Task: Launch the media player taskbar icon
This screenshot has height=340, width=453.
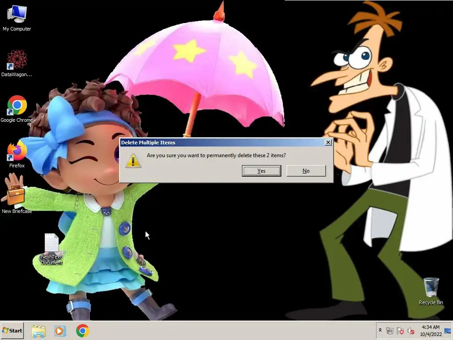Action: (x=60, y=331)
